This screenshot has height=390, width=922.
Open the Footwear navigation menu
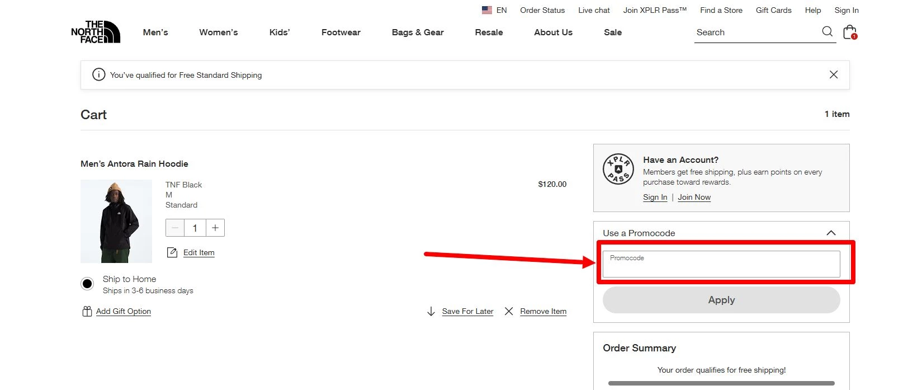click(341, 32)
